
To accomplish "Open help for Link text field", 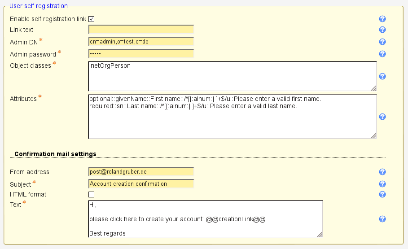I will (382, 30).
